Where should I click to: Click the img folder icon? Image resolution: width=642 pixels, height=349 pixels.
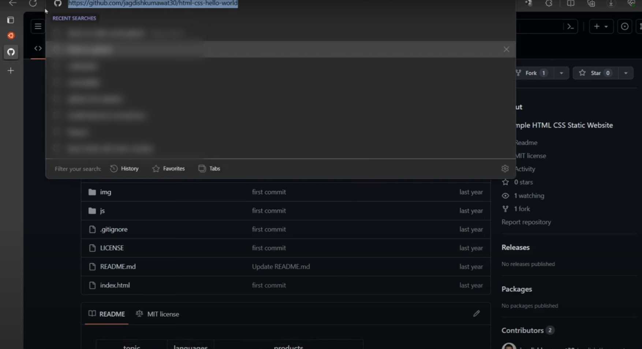point(92,192)
